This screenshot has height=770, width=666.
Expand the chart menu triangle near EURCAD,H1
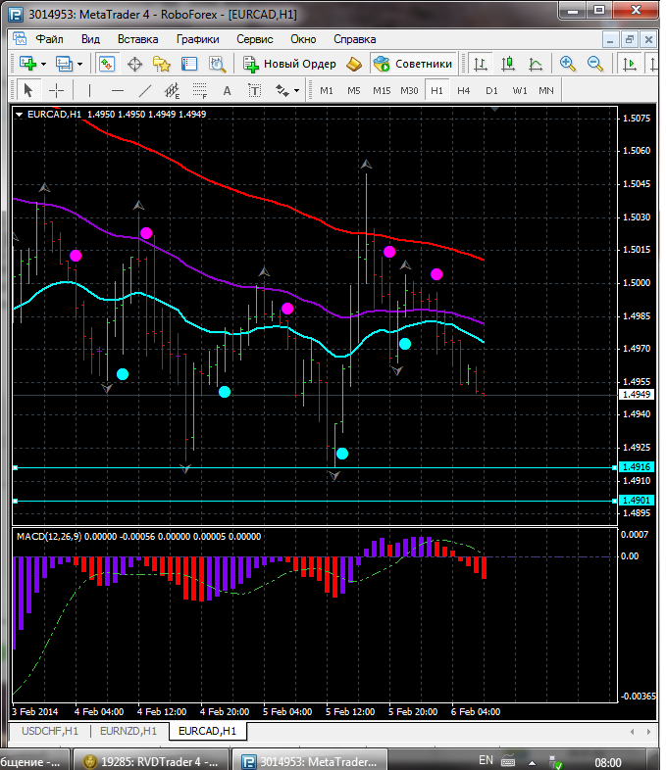(x=20, y=114)
